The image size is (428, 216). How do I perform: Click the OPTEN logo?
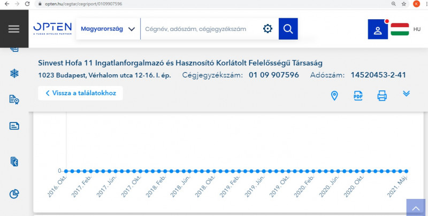[x=51, y=29]
